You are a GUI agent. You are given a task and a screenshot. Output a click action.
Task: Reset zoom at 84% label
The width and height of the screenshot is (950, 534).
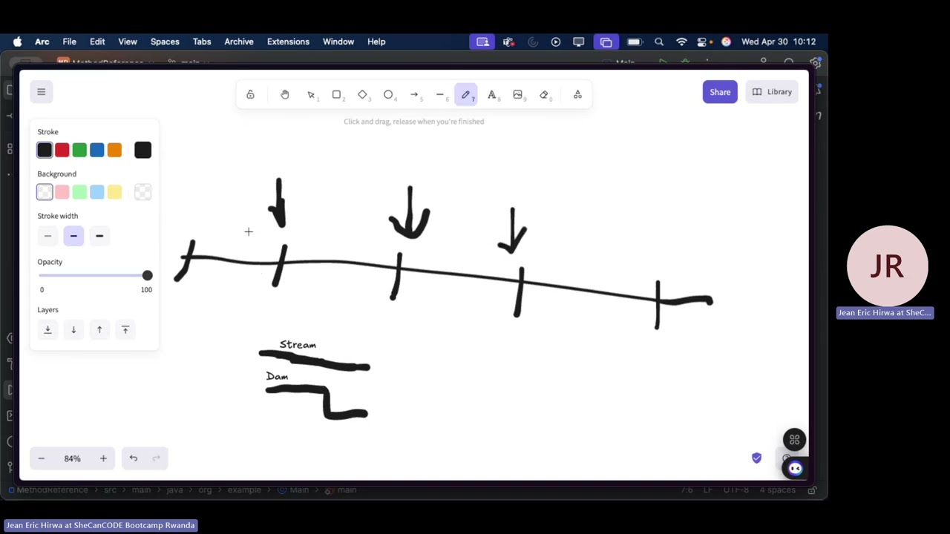click(x=72, y=458)
